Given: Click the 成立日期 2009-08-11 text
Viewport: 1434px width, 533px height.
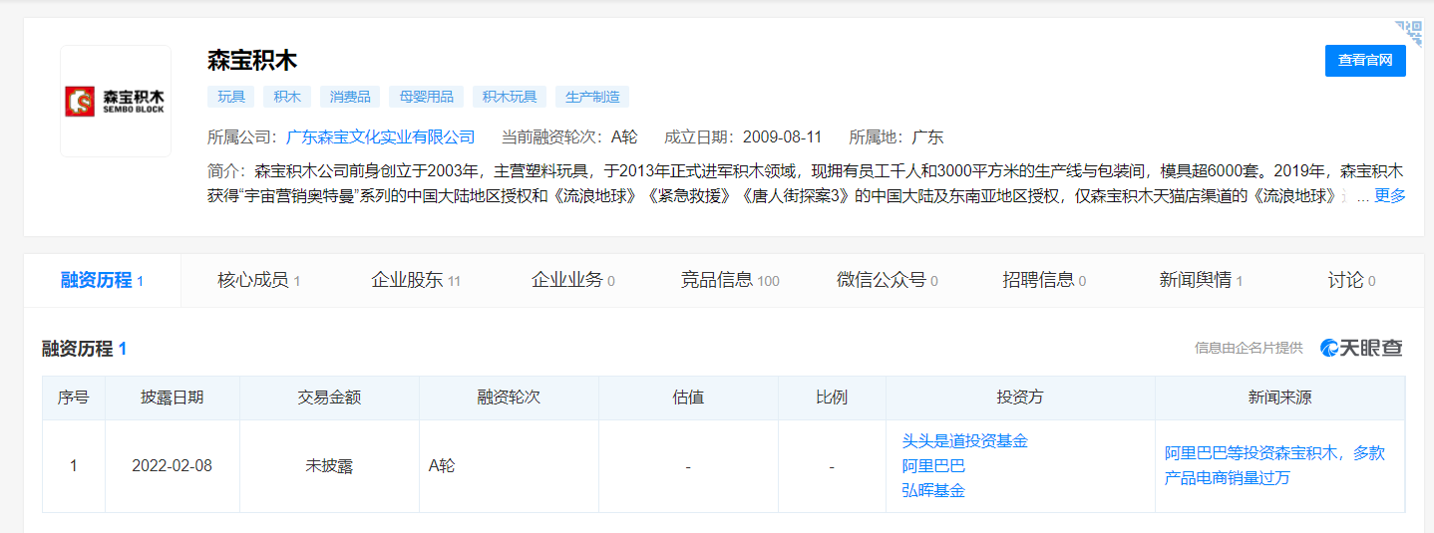Looking at the screenshot, I should click(x=743, y=136).
